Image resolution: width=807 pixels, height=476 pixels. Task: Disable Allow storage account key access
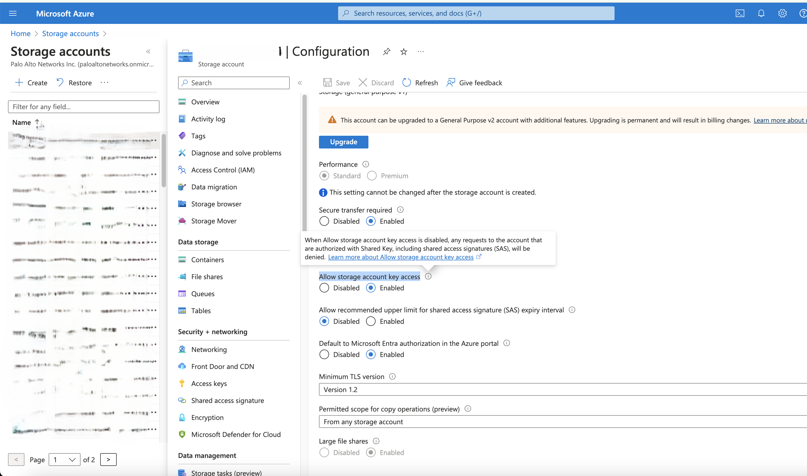coord(324,288)
